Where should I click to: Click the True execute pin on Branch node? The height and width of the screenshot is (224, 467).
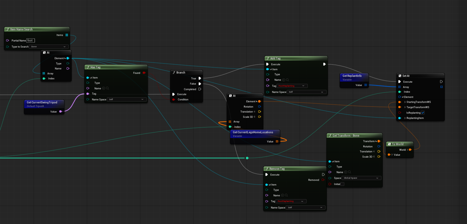coord(200,79)
